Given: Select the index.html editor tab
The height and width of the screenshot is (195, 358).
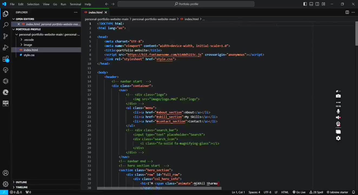Looking at the screenshot, I should (x=95, y=12).
